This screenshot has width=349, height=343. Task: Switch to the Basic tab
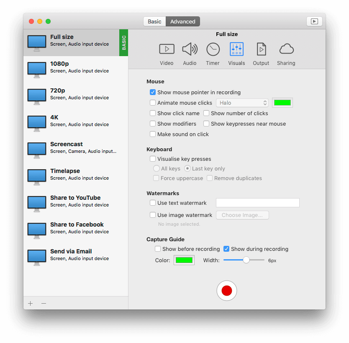tap(154, 22)
